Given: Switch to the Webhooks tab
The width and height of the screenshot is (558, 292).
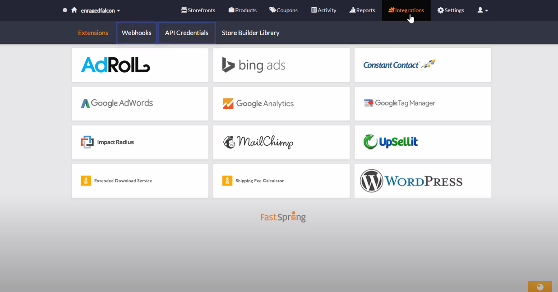Looking at the screenshot, I should click(137, 33).
